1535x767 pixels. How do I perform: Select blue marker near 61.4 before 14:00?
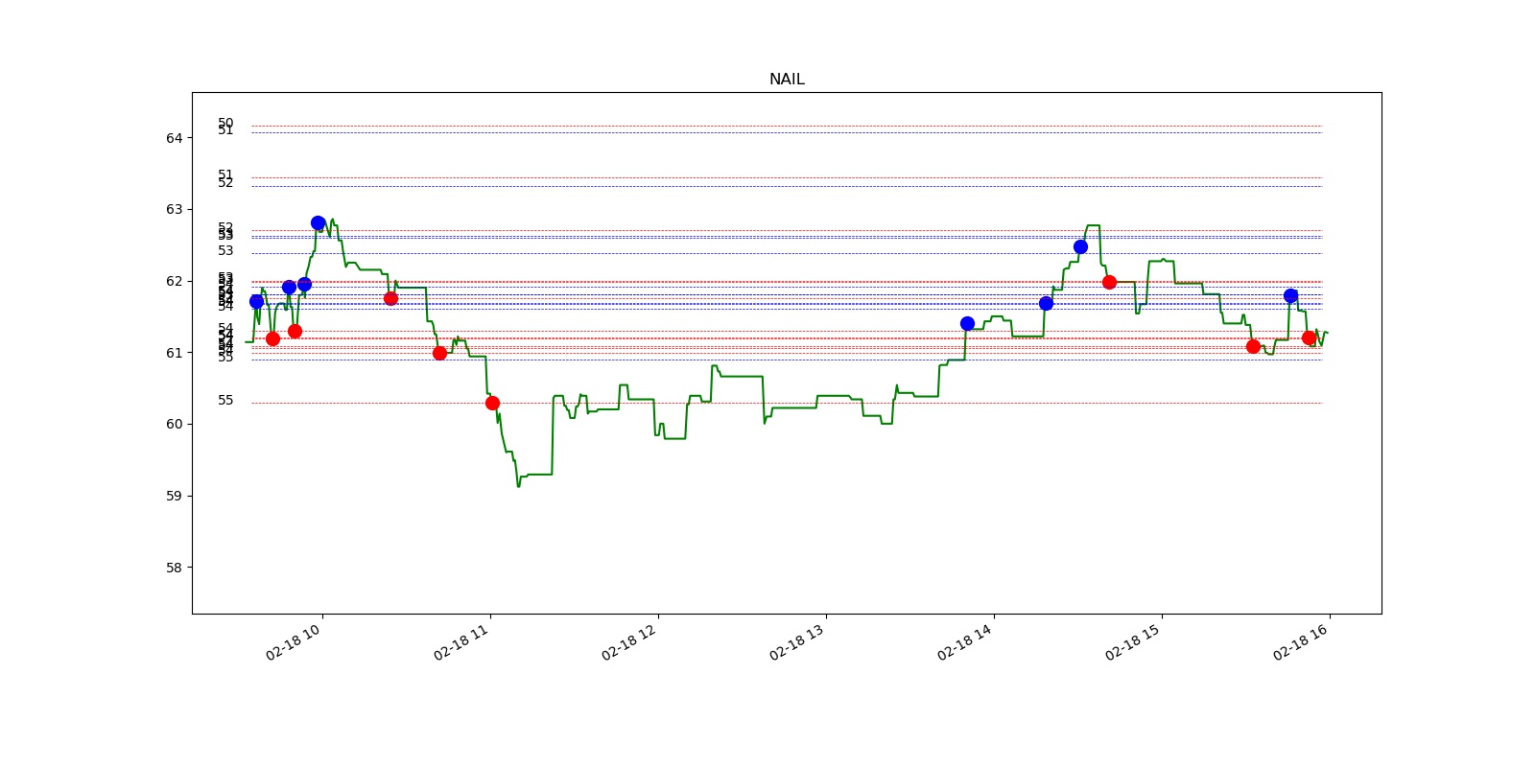pyautogui.click(x=967, y=323)
